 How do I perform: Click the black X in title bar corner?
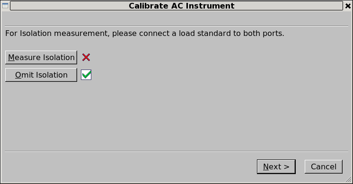click(348, 6)
